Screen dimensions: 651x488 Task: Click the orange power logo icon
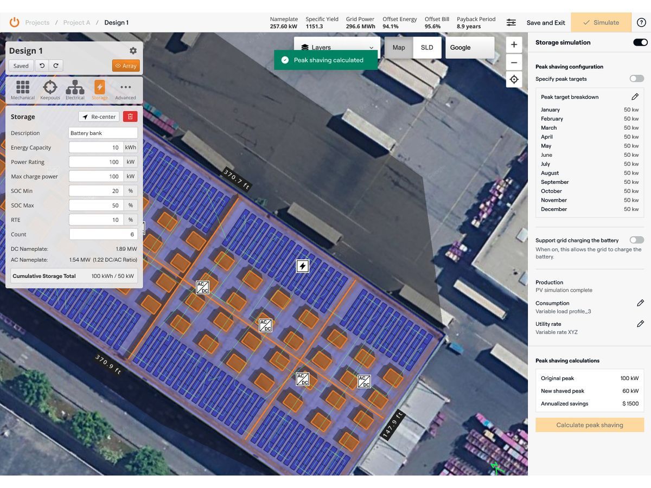point(15,22)
